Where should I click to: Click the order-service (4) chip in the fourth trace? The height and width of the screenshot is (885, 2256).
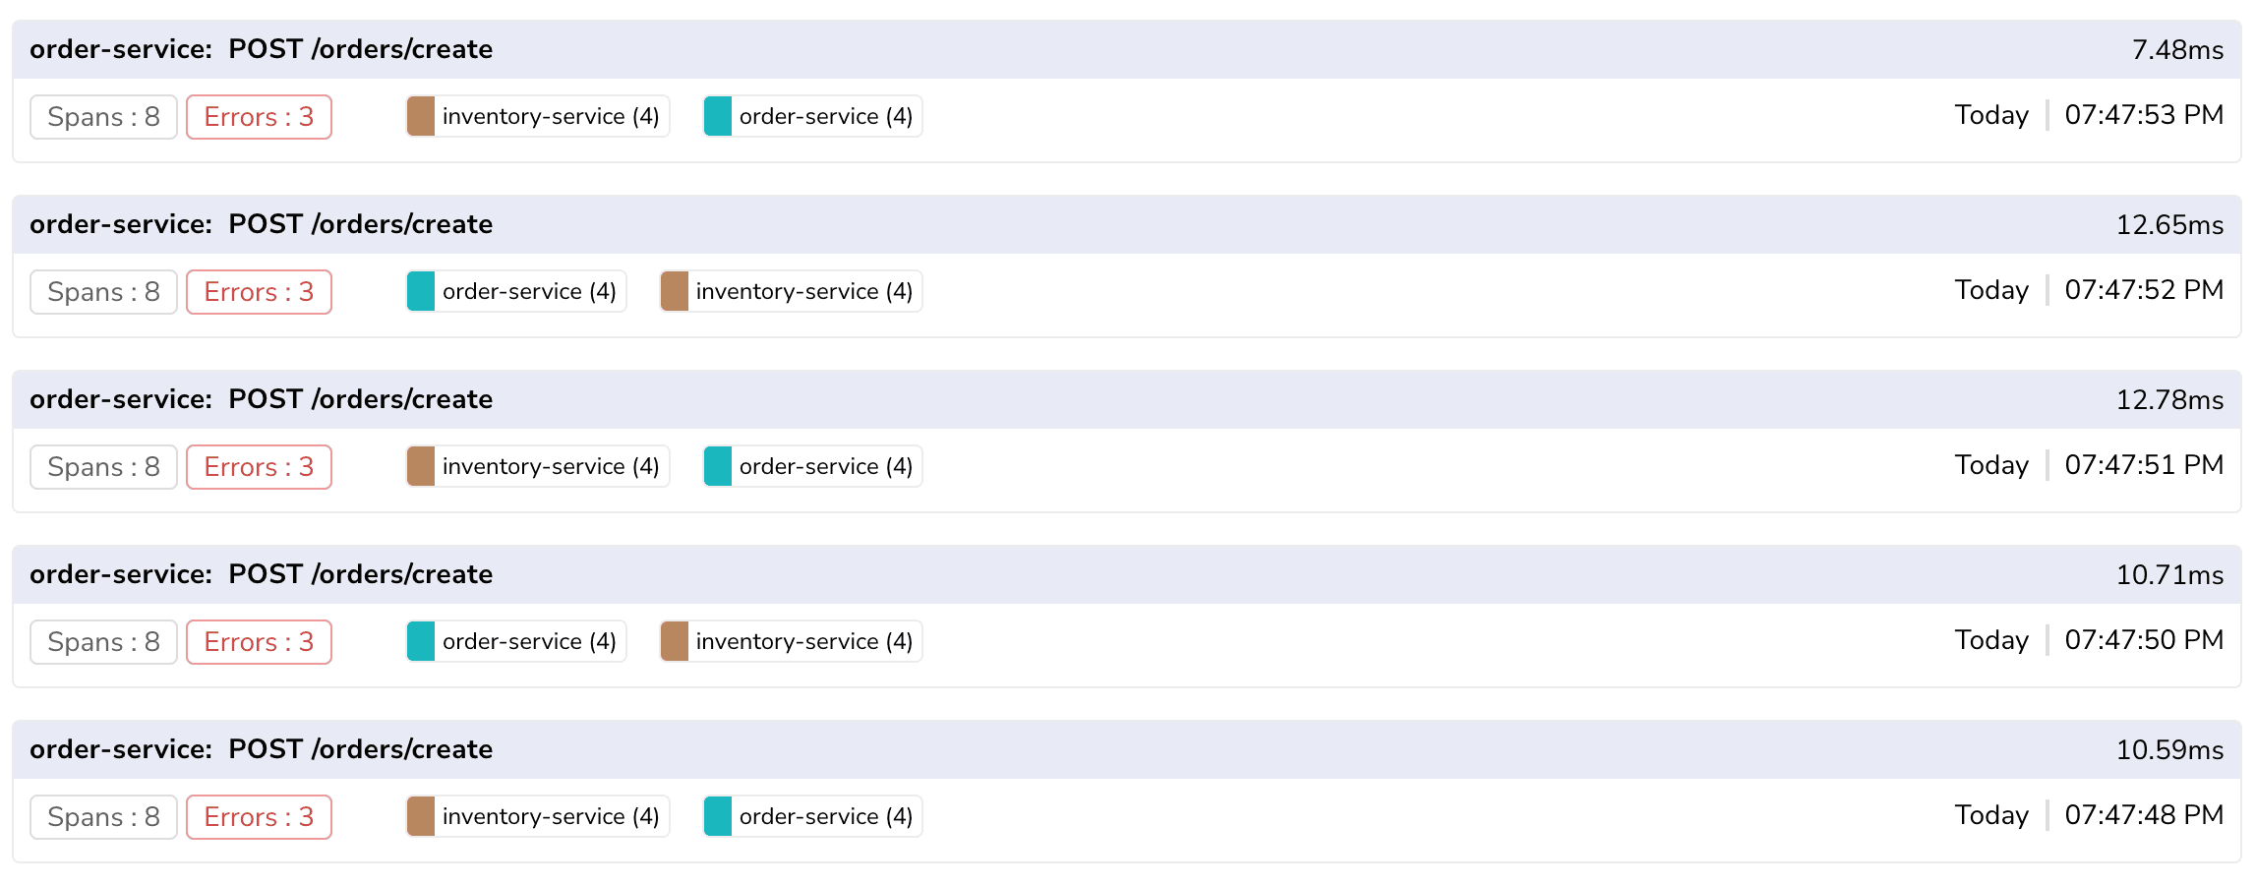(x=515, y=641)
